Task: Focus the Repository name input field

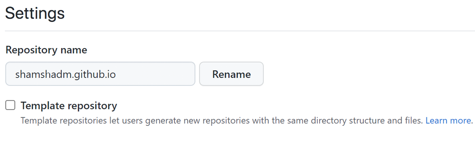Action: [x=100, y=74]
